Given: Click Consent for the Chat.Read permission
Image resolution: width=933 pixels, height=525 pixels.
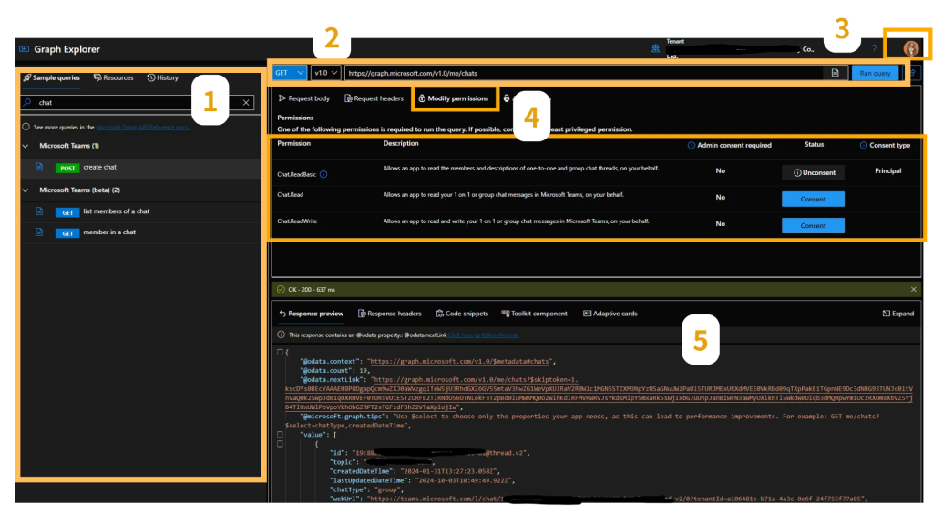Looking at the screenshot, I should [813, 199].
